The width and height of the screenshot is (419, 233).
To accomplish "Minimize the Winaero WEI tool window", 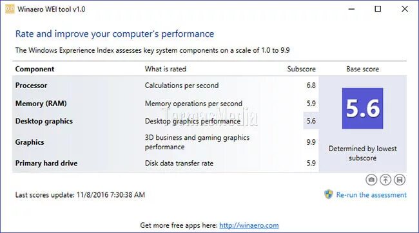I will click(x=352, y=9).
